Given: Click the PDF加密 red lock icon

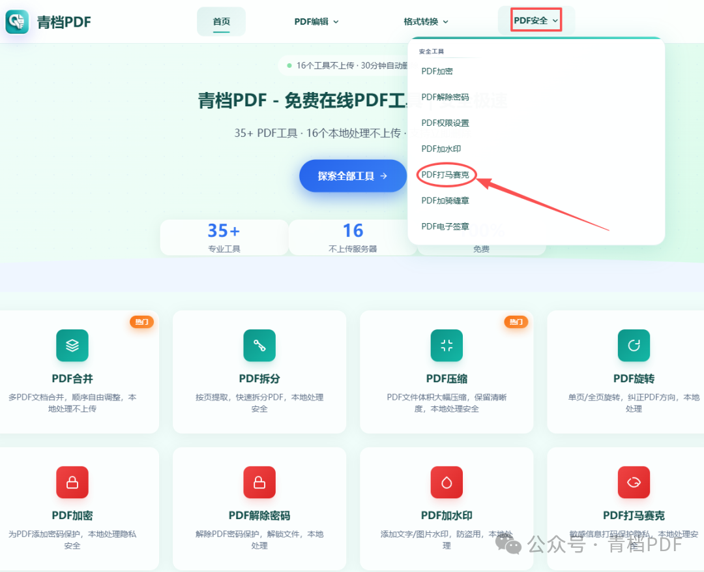Looking at the screenshot, I should click(72, 482).
